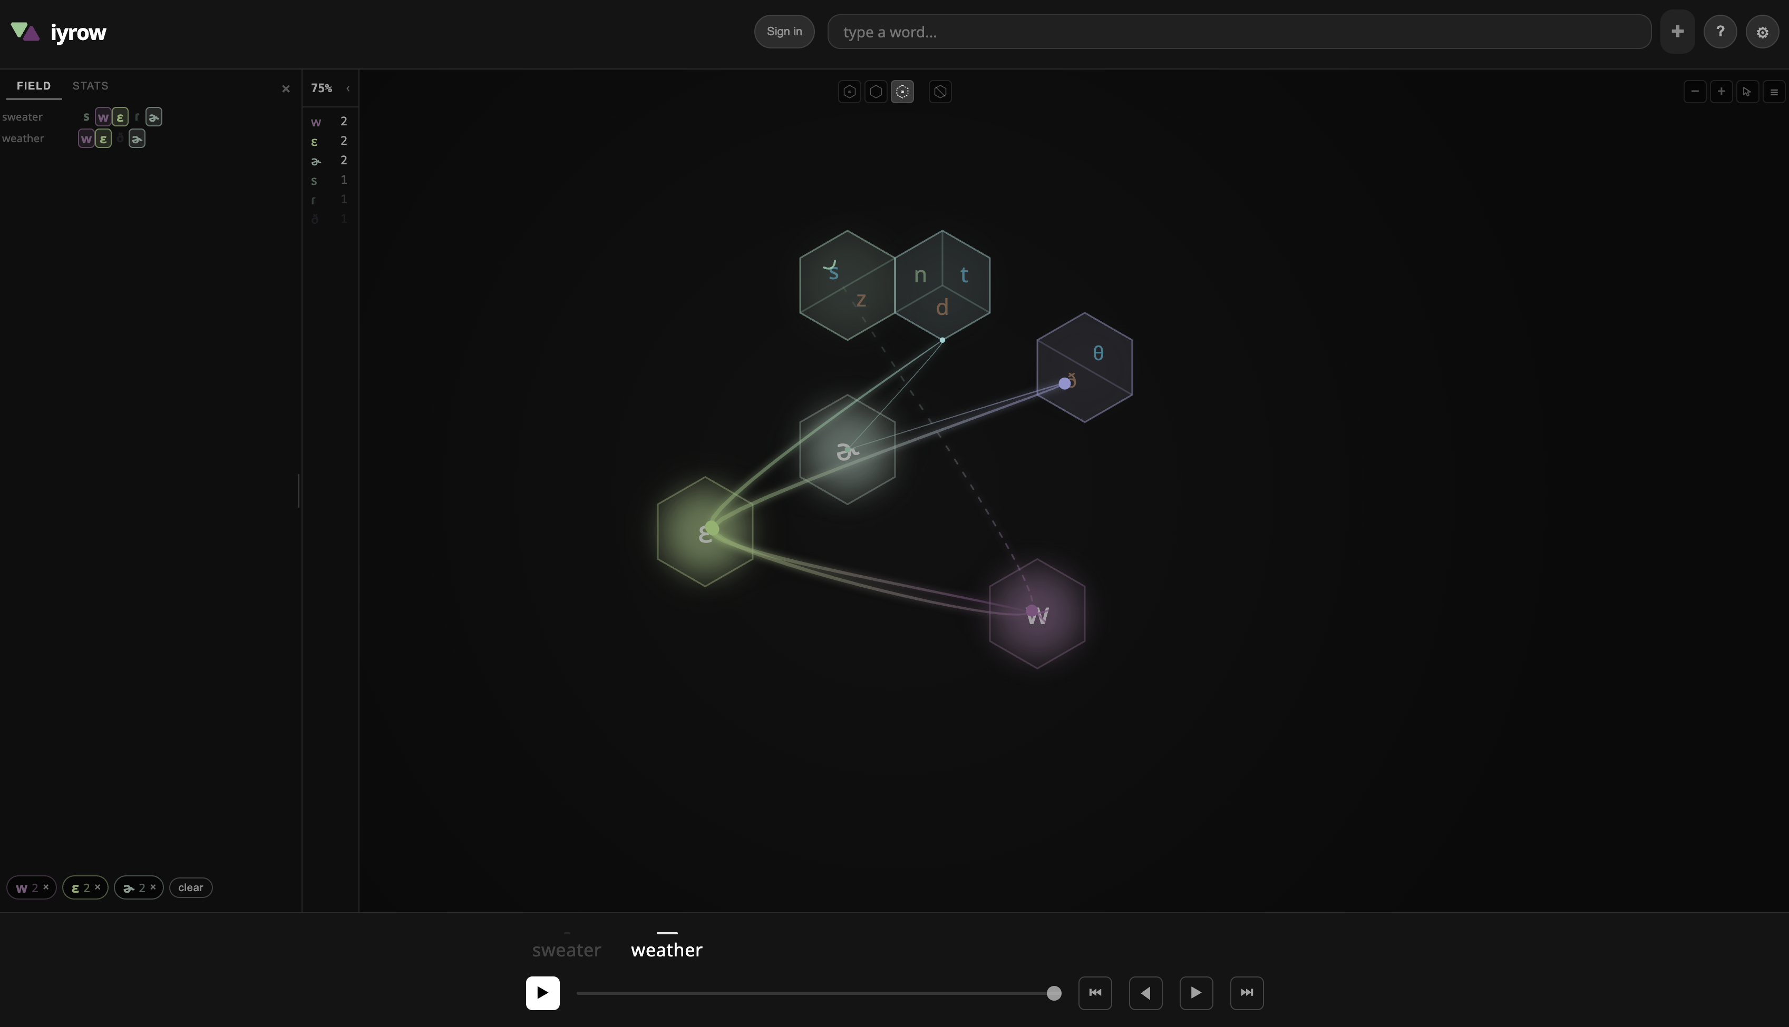Toggle the 'ɛ' tile in the sweater row
Screen dimensions: 1789x1027
click(120, 117)
